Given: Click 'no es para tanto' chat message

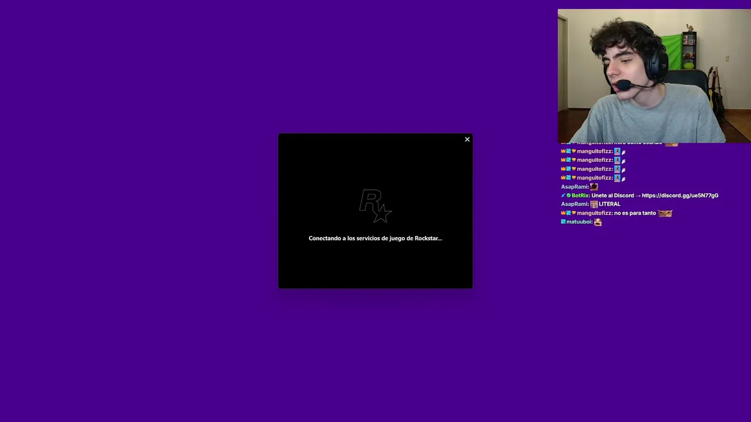Looking at the screenshot, I should coord(635,213).
